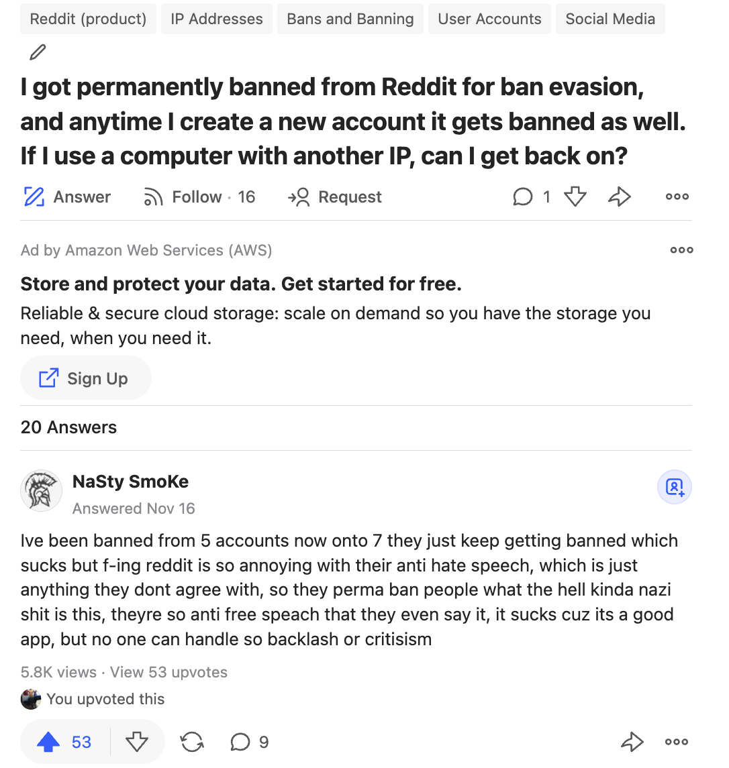Screen dimensions: 729x768
Task: Open the answer's 9 comments
Action: tap(250, 742)
